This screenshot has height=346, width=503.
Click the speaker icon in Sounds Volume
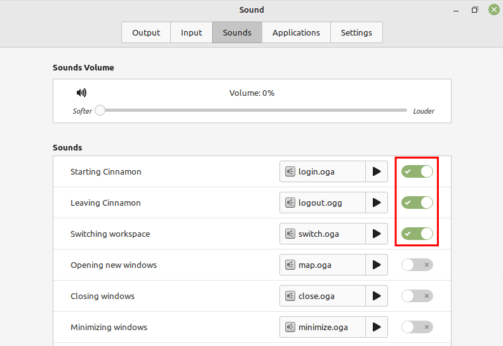point(81,93)
